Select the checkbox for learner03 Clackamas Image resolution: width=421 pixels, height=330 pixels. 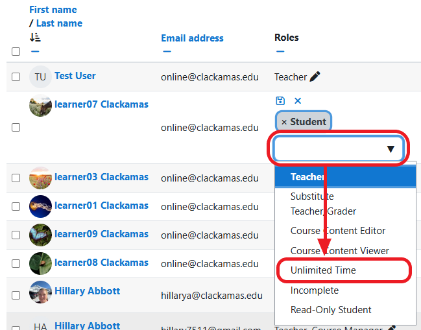[16, 178]
